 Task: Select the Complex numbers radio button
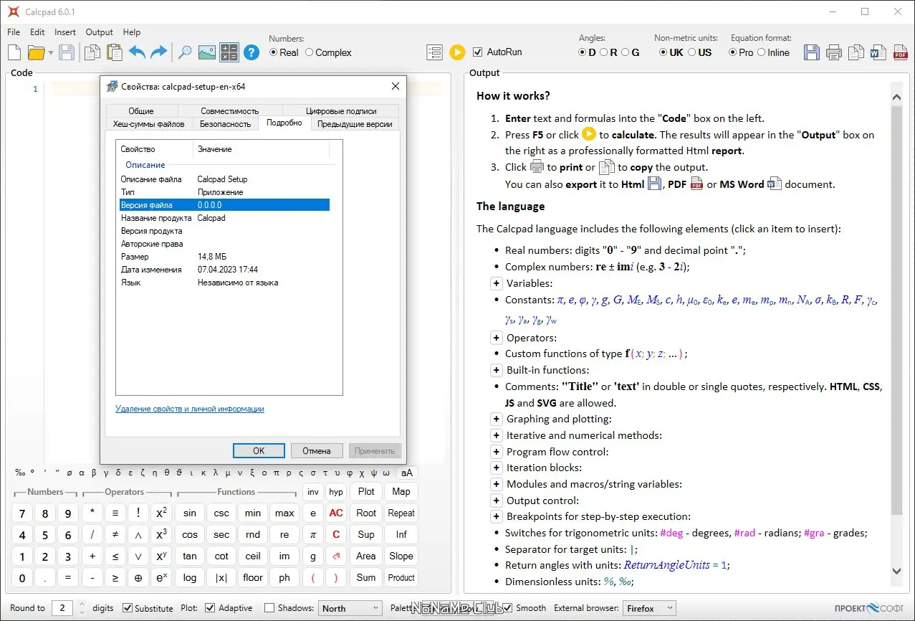(x=310, y=52)
